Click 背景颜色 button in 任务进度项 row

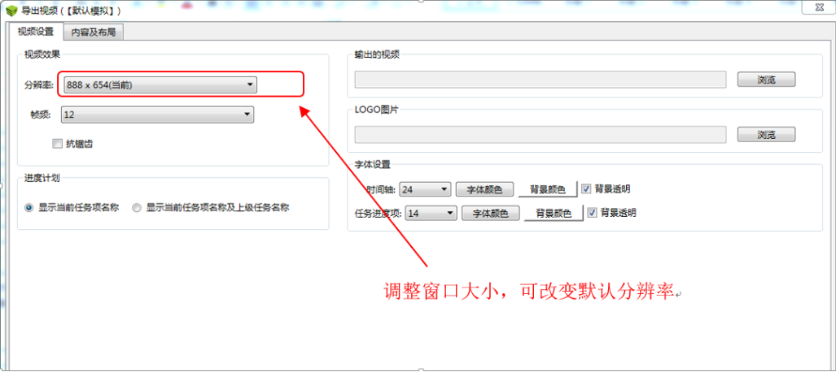point(554,214)
